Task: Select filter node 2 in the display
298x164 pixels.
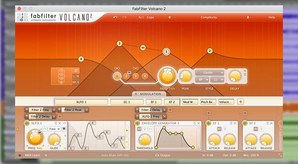Action: (x=210, y=51)
